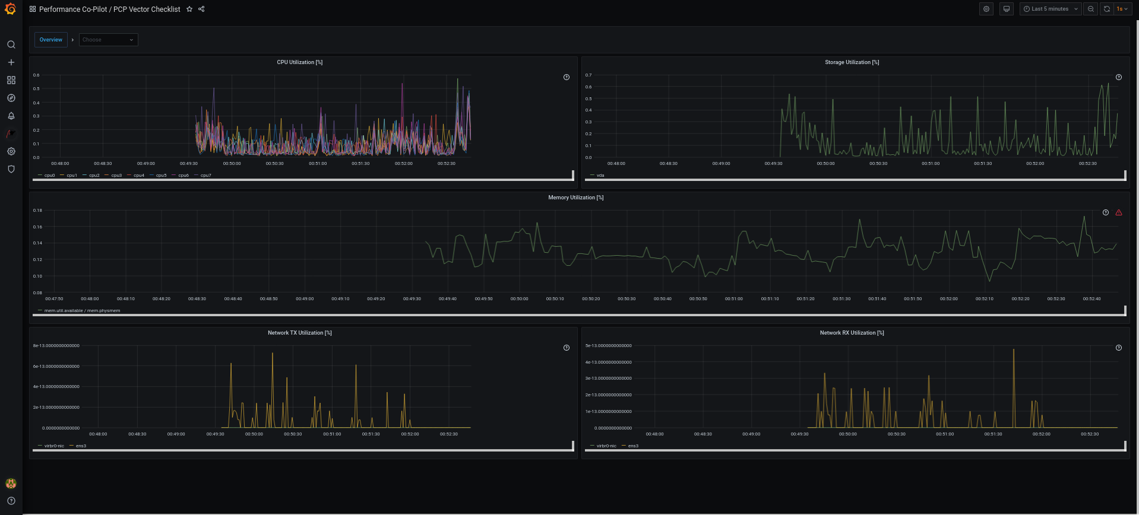Click dashboard grid icon beside the title
This screenshot has height=515, width=1139.
tap(33, 9)
